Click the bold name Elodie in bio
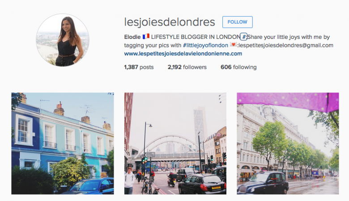This screenshot has height=201, width=349. tap(132, 37)
